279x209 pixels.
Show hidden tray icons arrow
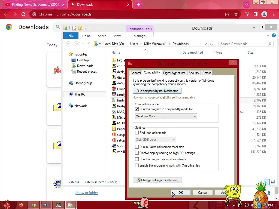click(233, 205)
